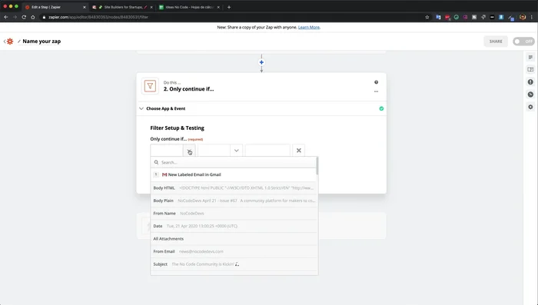Click the blue plus add-step icon
Image resolution: width=538 pixels, height=305 pixels.
point(261,62)
